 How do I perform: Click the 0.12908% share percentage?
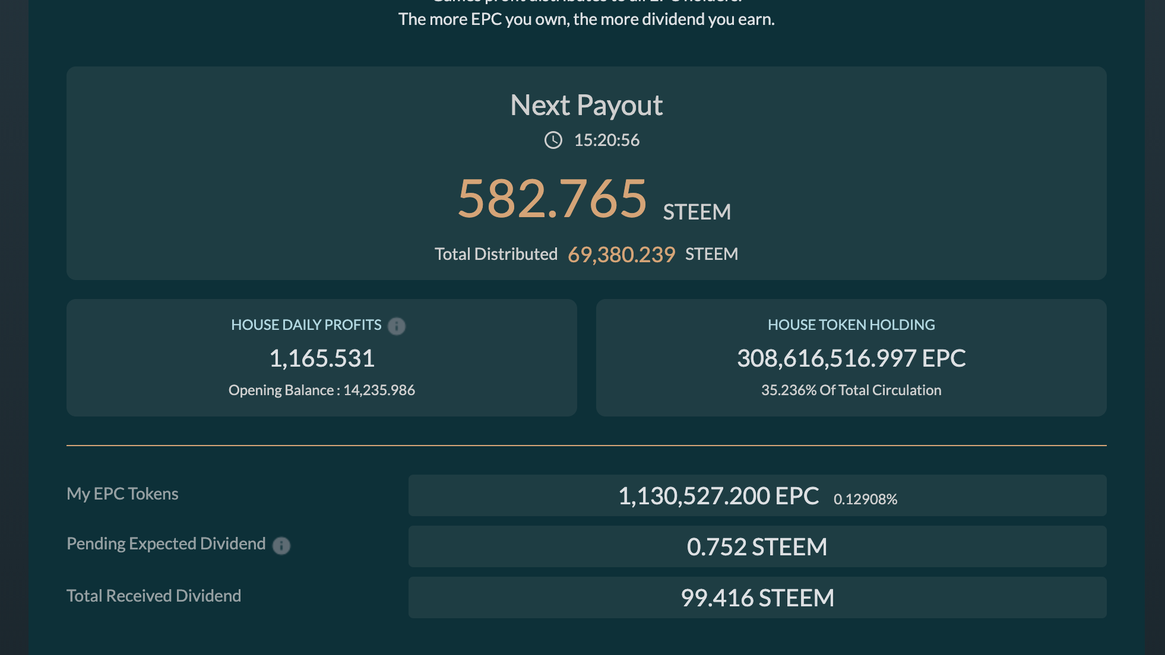865,500
